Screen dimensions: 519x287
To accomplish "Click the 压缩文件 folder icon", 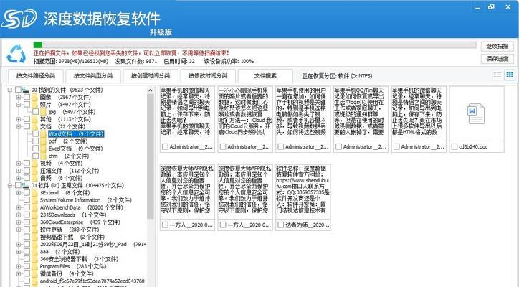I will coord(34,171).
